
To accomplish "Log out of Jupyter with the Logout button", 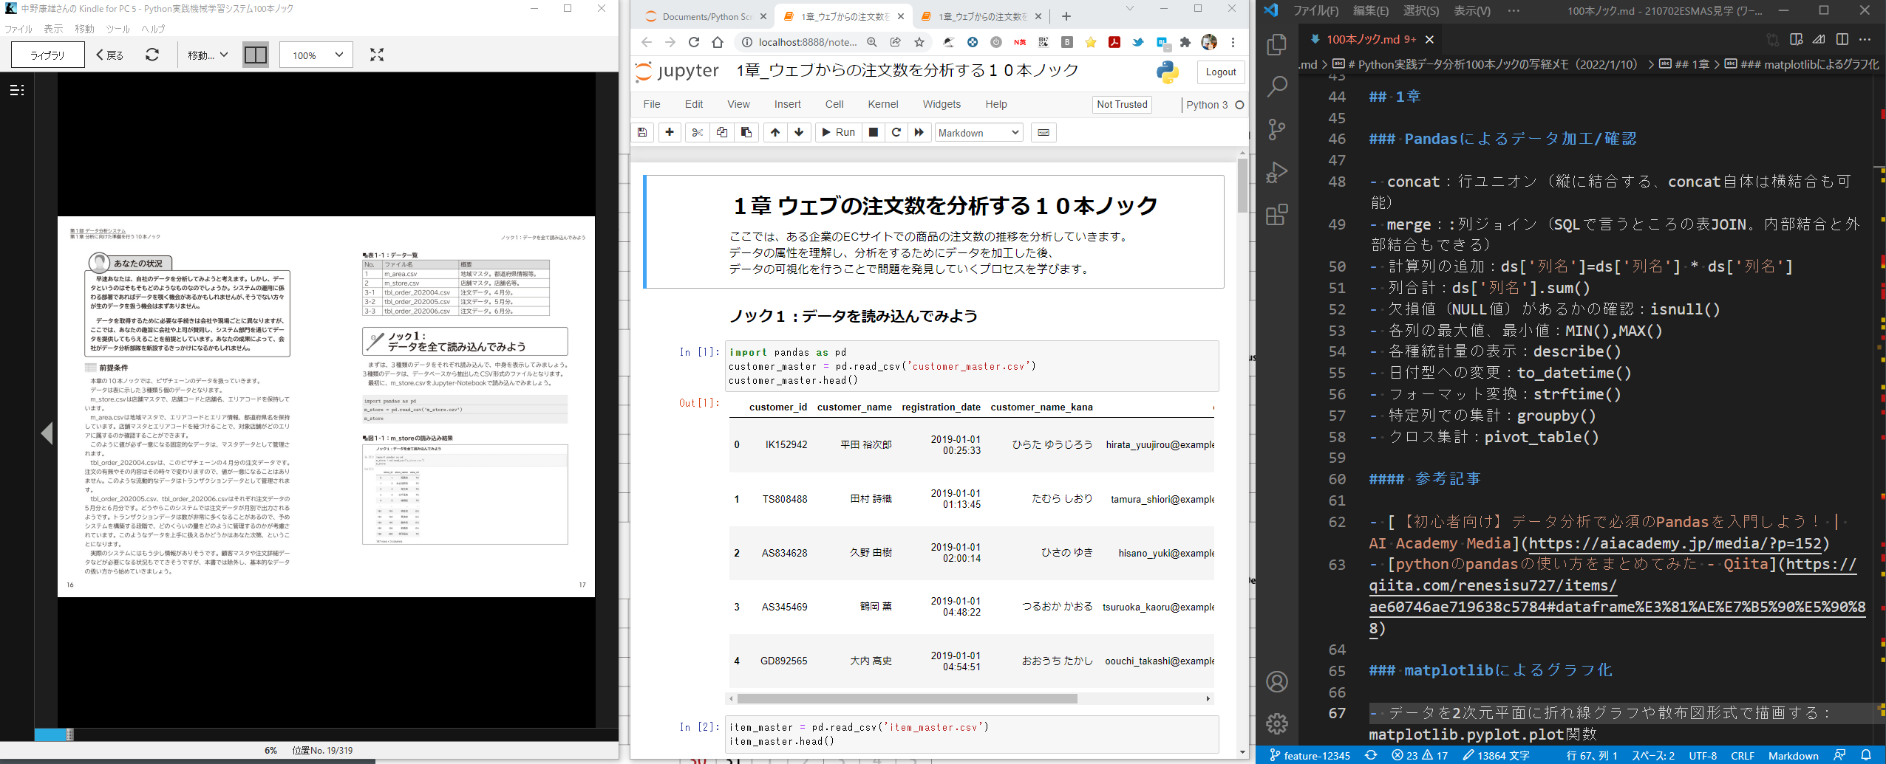I will click(1221, 72).
